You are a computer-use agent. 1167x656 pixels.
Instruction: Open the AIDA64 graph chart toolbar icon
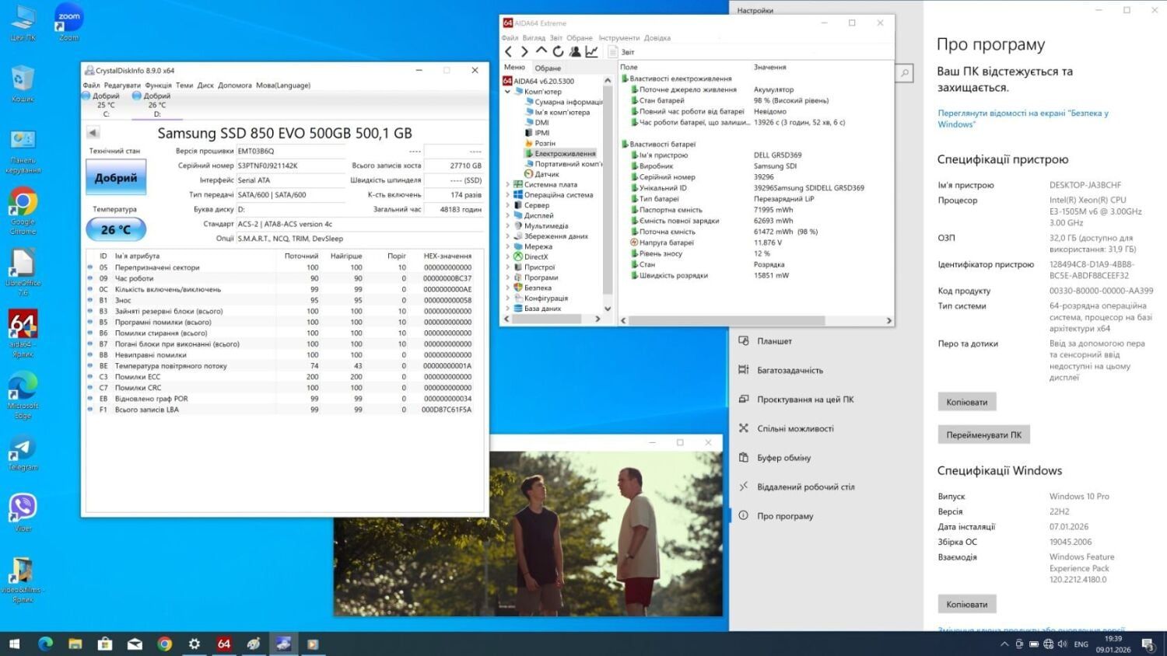click(592, 52)
